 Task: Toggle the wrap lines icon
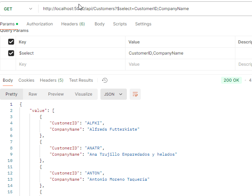(x=135, y=94)
